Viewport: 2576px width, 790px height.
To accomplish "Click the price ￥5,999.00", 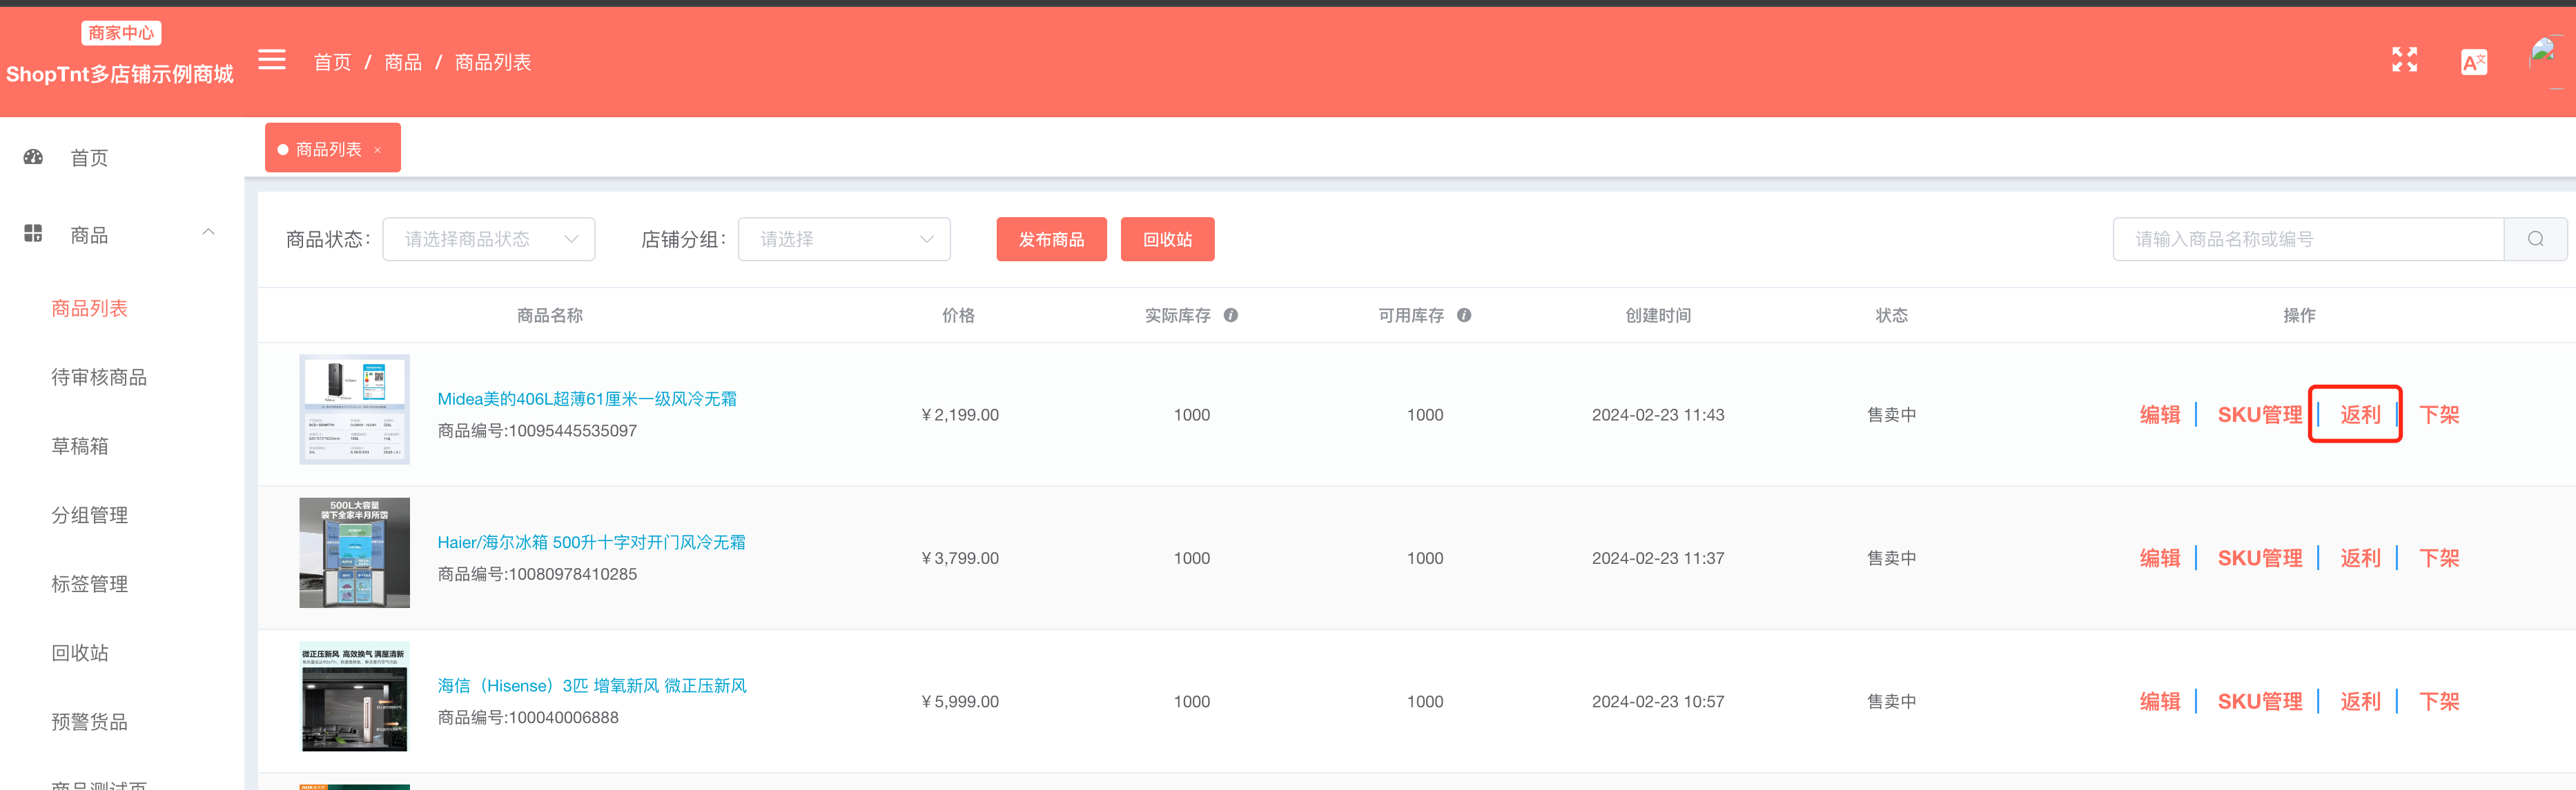I will [x=959, y=702].
